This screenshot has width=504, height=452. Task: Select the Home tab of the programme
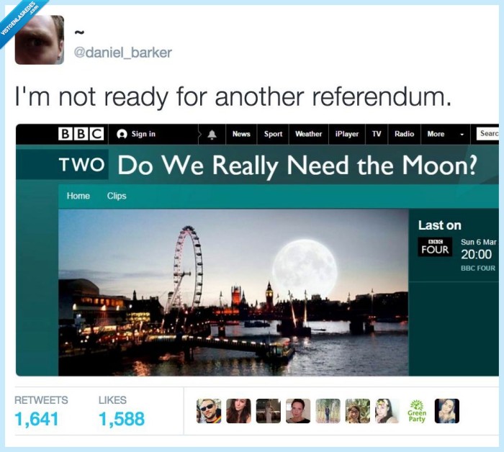pyautogui.click(x=78, y=196)
